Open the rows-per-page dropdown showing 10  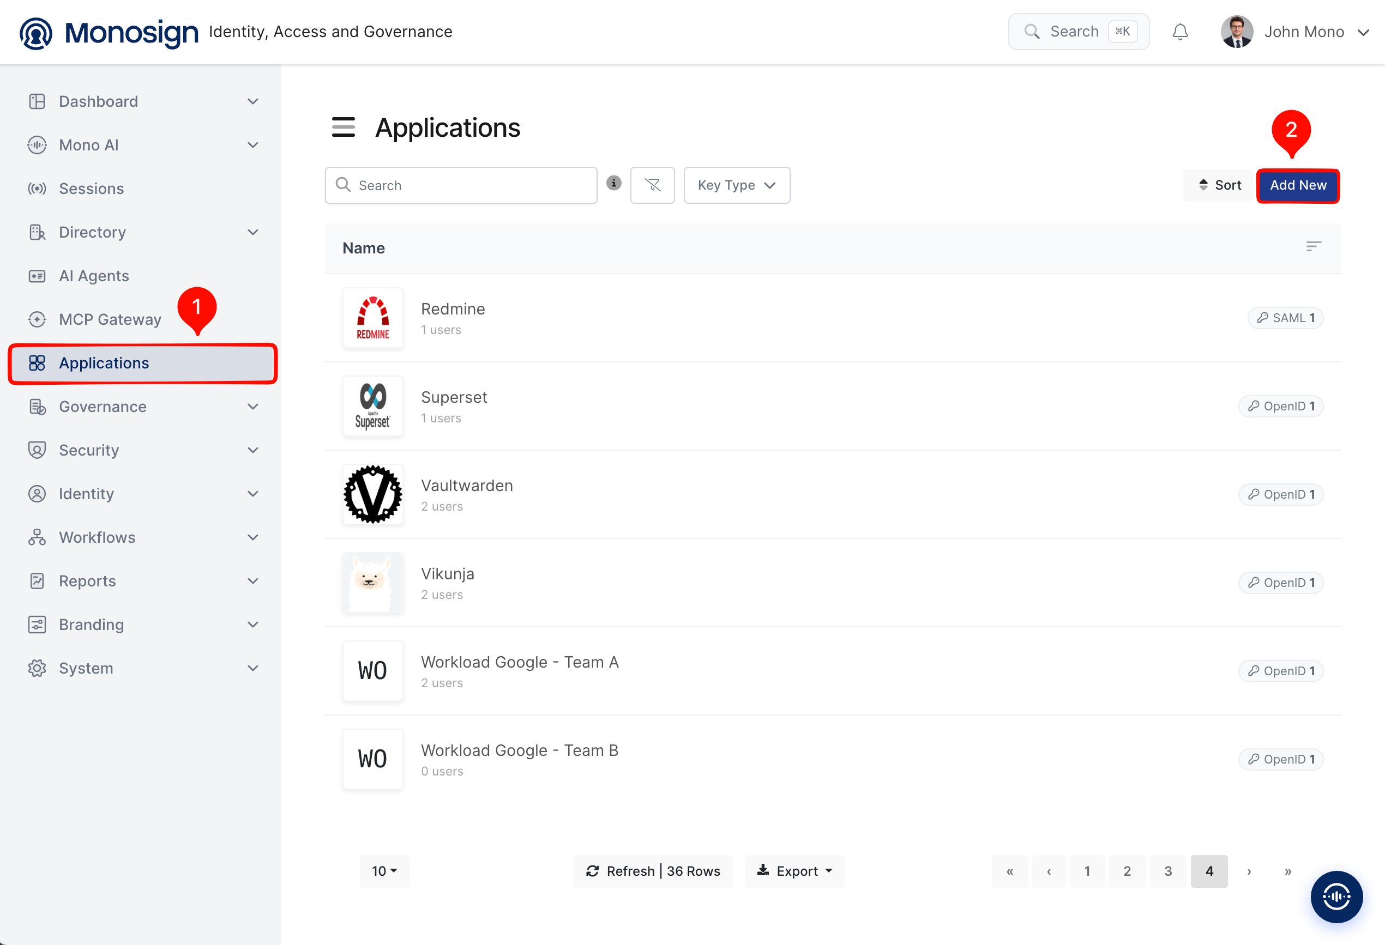[x=384, y=871]
